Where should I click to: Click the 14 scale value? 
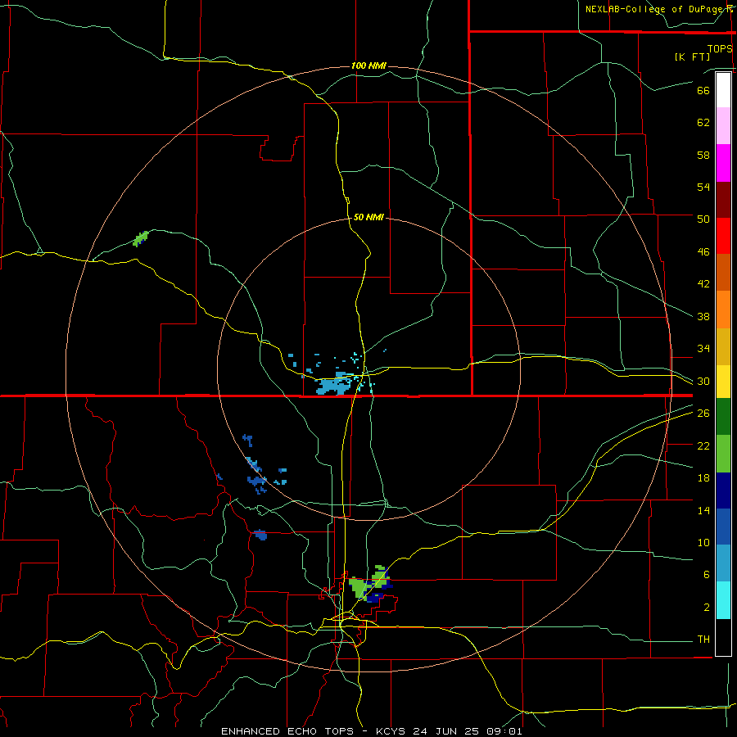[703, 510]
